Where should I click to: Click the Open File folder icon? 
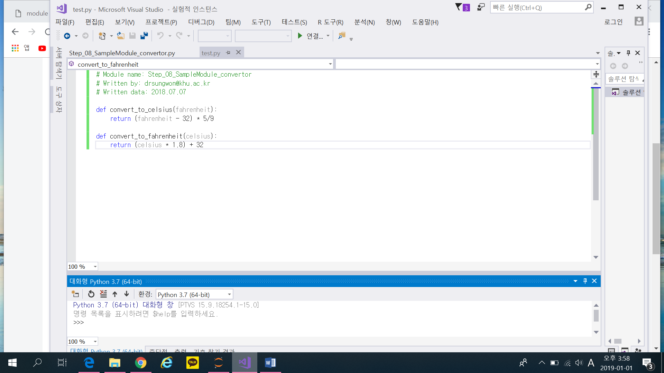coord(120,36)
